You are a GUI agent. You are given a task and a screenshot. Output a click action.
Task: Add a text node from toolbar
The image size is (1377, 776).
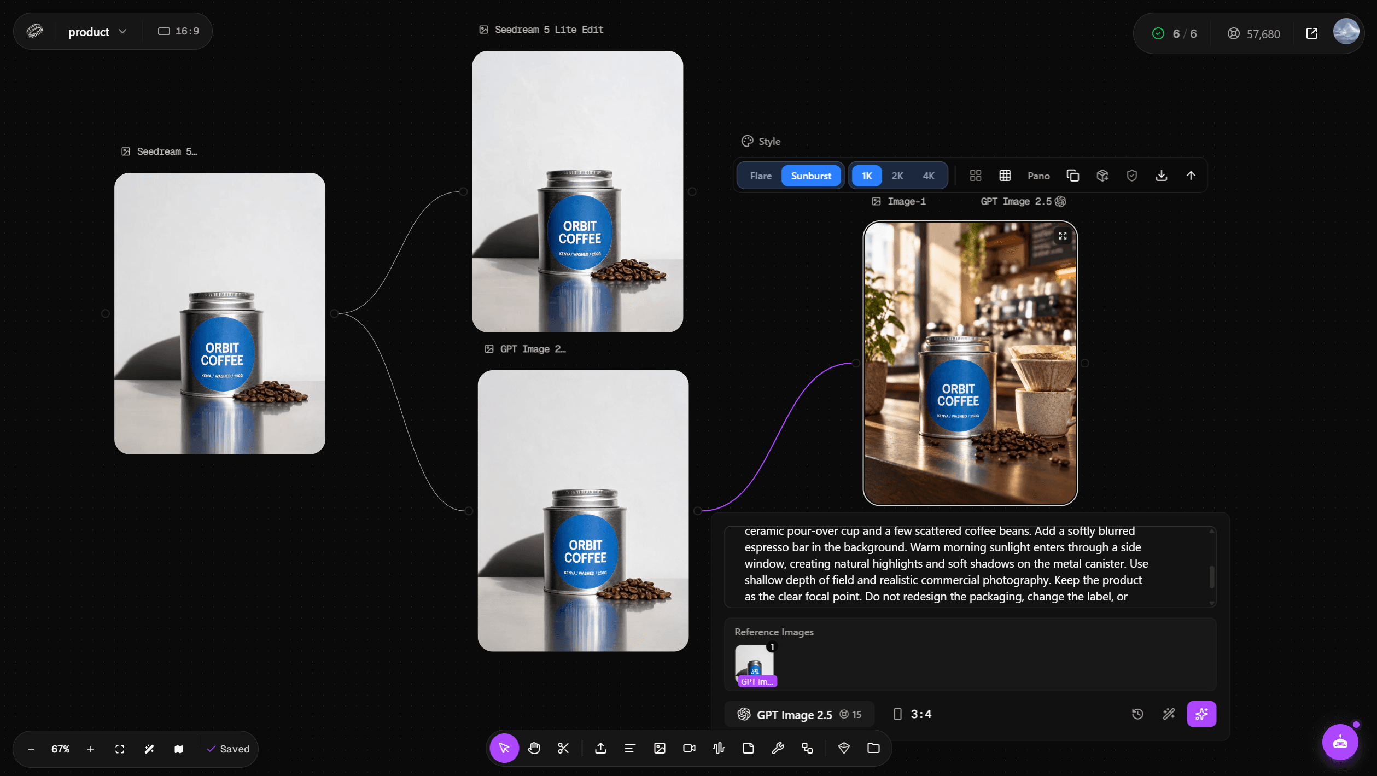(630, 748)
